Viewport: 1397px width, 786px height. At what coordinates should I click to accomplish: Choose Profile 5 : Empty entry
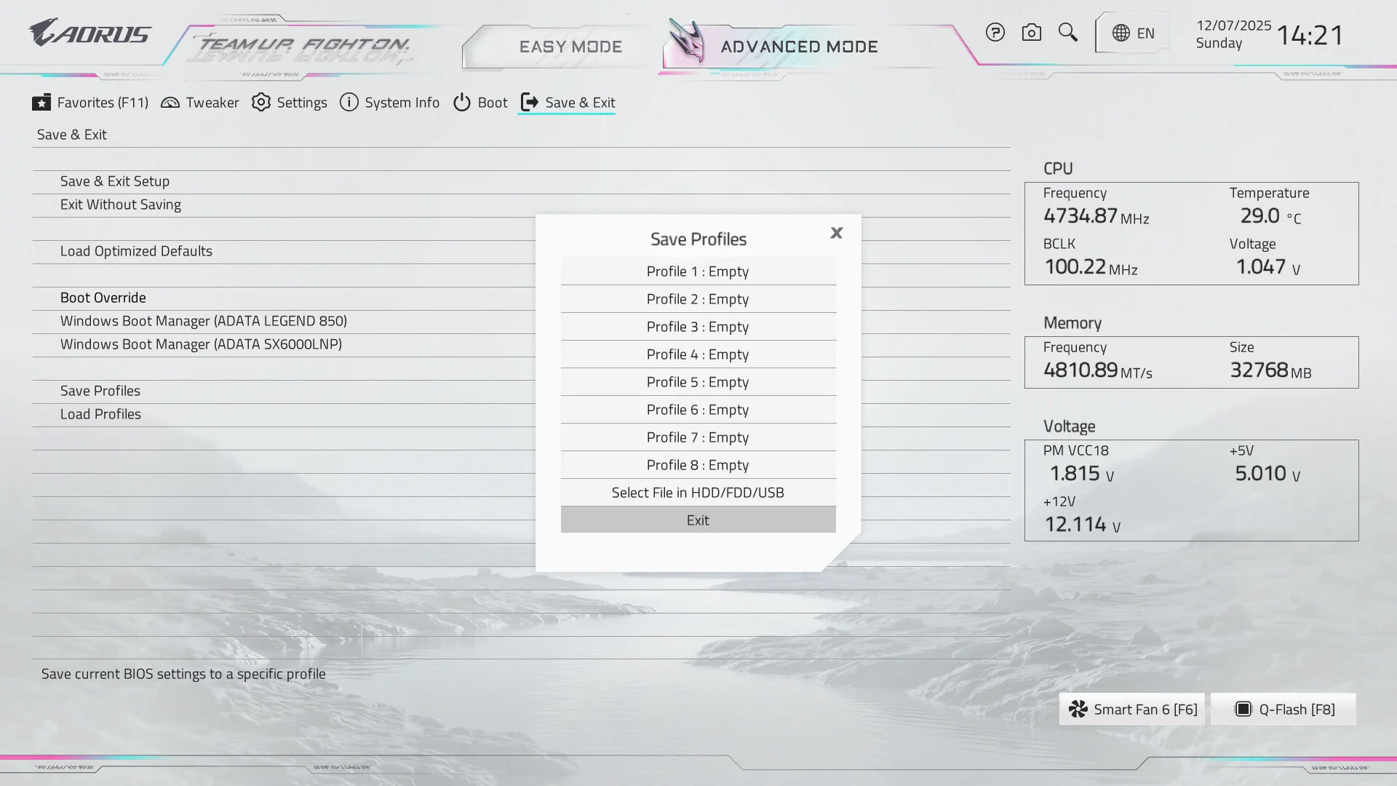pyautogui.click(x=698, y=382)
